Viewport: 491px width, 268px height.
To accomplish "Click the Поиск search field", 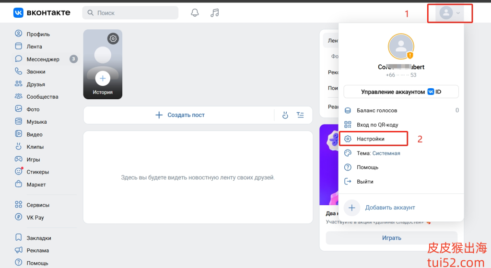I will (130, 13).
